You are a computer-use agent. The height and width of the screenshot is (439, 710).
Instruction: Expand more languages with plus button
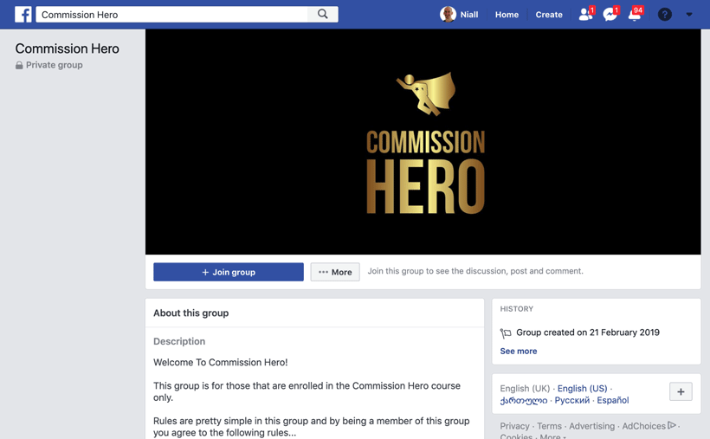point(681,392)
